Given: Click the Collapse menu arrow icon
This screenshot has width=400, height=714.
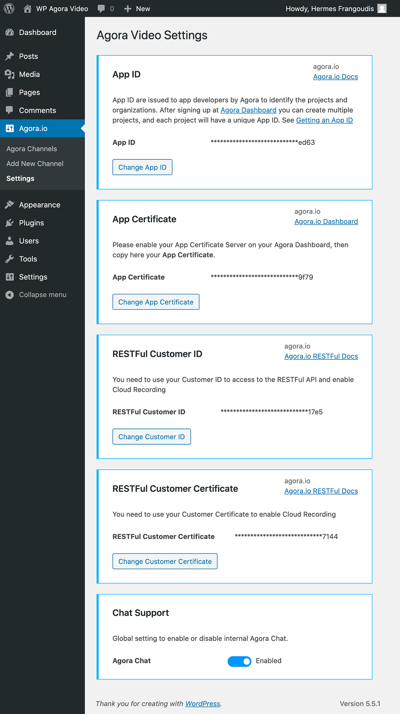Looking at the screenshot, I should click(x=10, y=295).
